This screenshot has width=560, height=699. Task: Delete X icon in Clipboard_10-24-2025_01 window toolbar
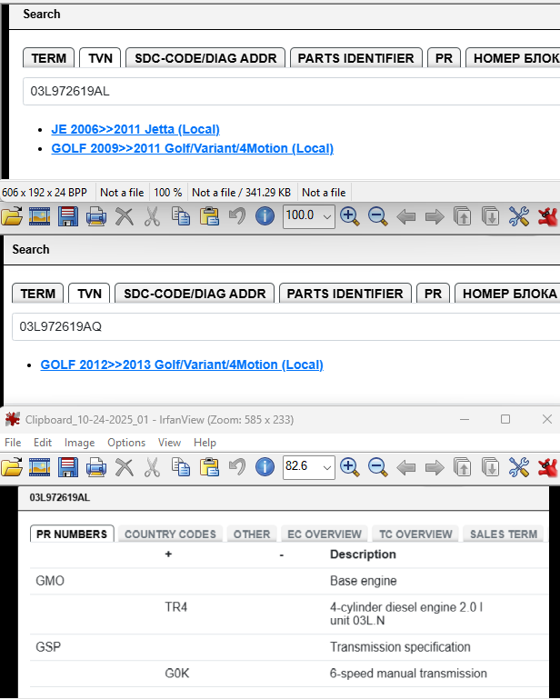pos(125,467)
